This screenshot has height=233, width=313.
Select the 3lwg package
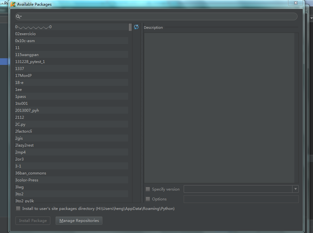pyautogui.click(x=71, y=187)
